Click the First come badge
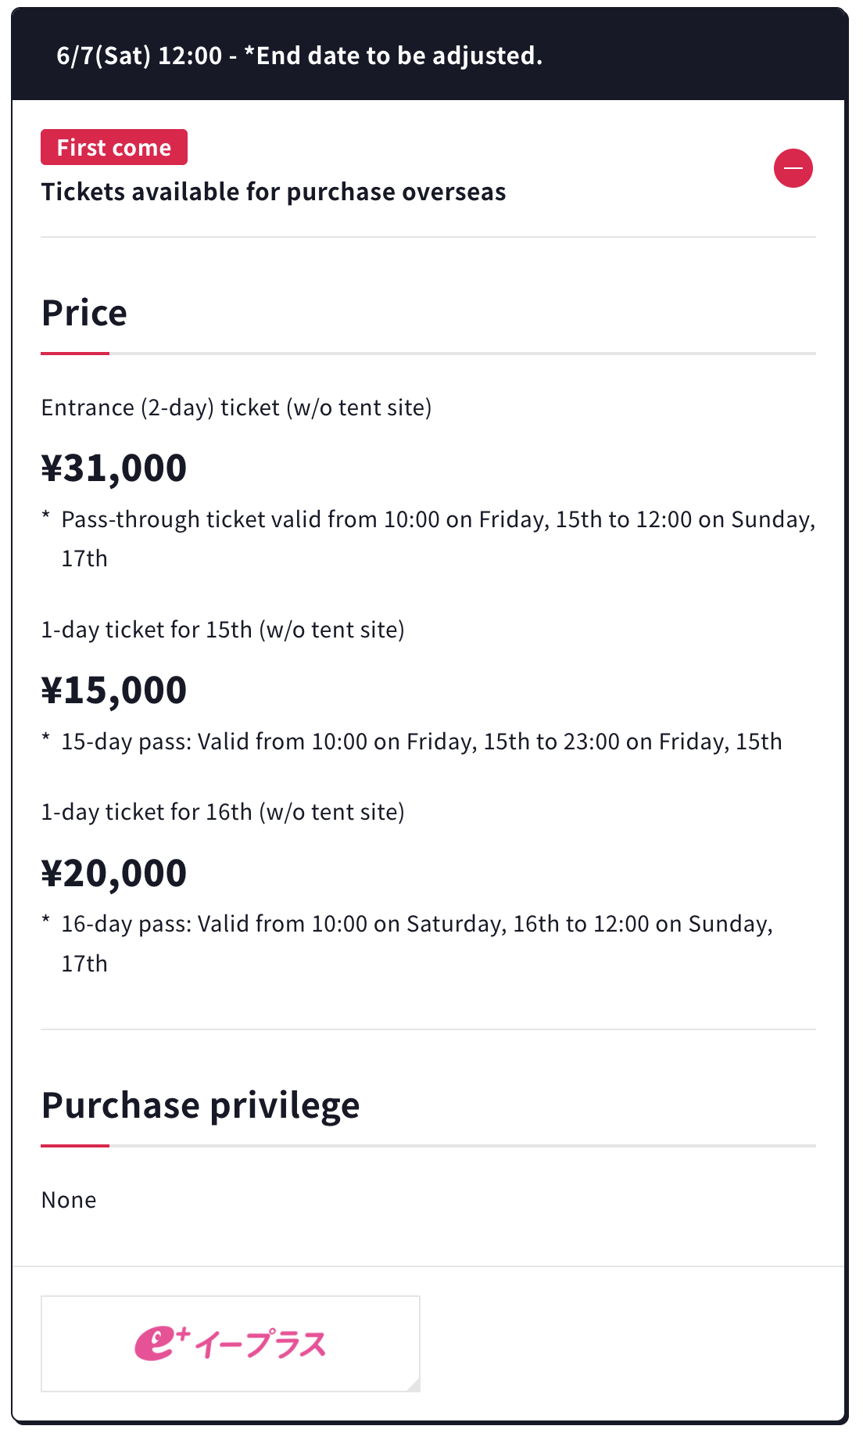The width and height of the screenshot is (863, 1433). click(114, 147)
